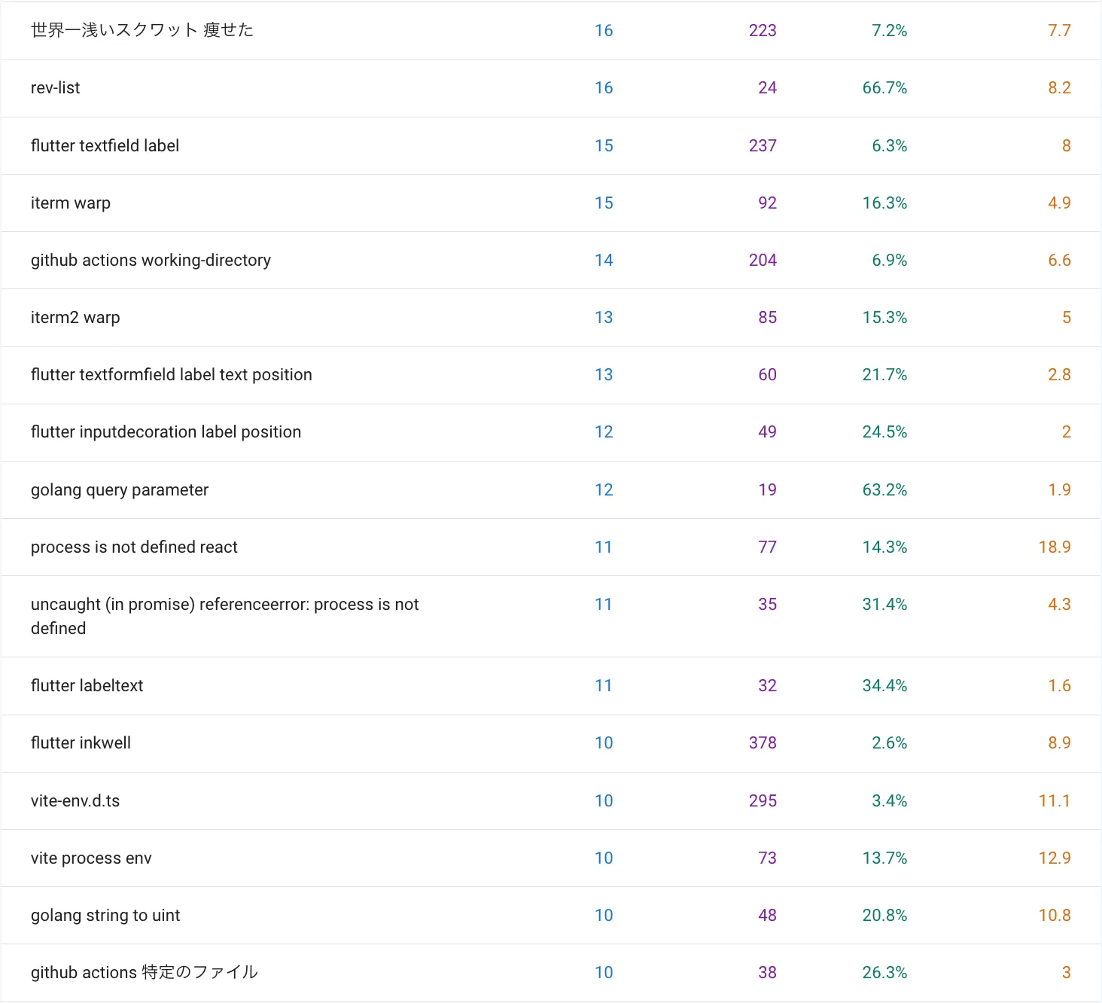The height and width of the screenshot is (1003, 1102).
Task: Select the iterm2 warp query row
Action: click(x=75, y=317)
